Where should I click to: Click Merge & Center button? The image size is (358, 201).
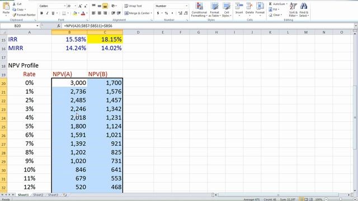[138, 13]
